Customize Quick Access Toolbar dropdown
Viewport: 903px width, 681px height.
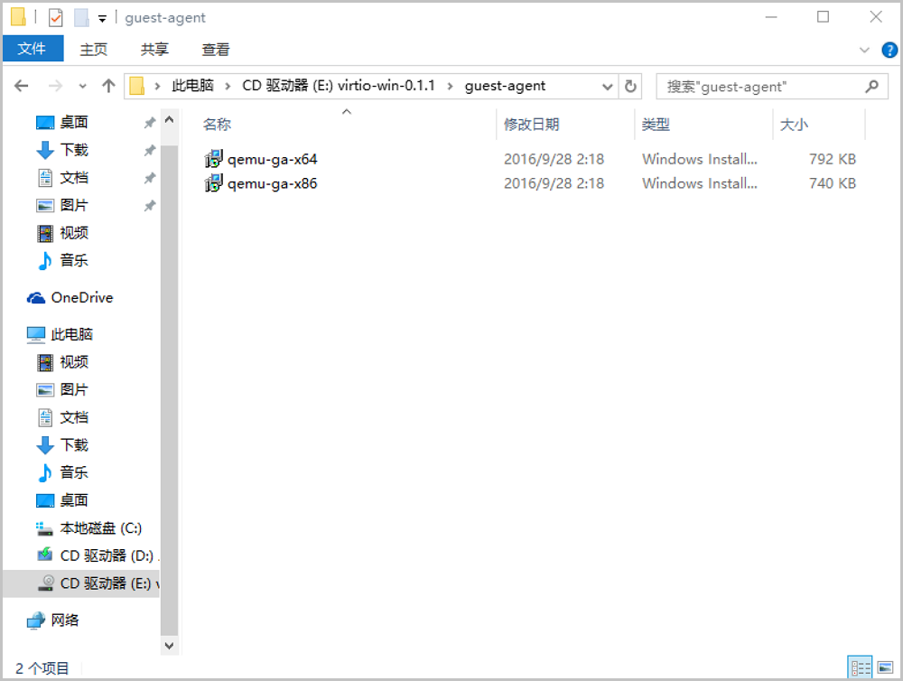(102, 18)
